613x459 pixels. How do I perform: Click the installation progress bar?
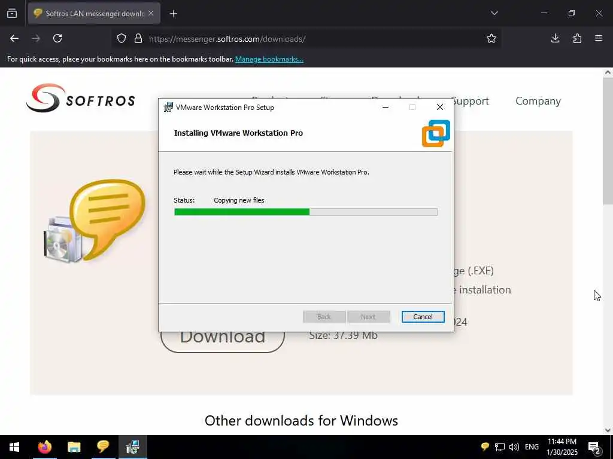pos(306,212)
